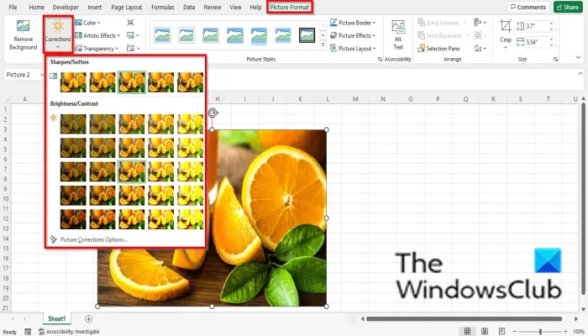Open the Picture Border dropdown

[353, 23]
